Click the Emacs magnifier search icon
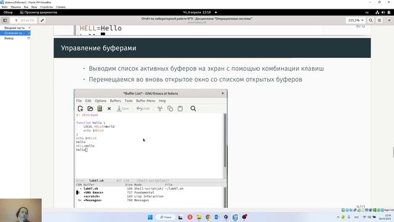 193,109
